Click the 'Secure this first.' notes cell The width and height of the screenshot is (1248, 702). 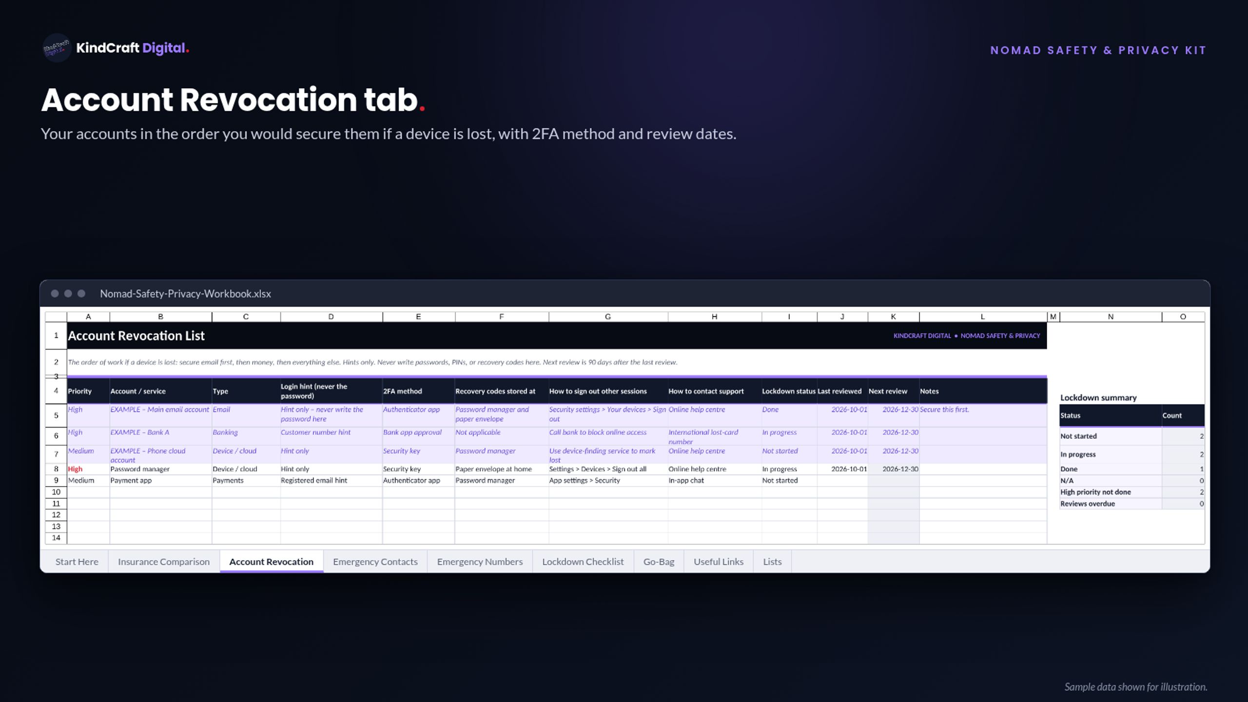[983, 415]
